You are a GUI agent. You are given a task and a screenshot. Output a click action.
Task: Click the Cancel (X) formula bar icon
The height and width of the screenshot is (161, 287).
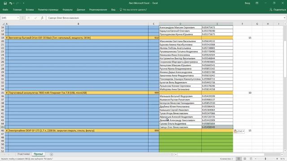pyautogui.click(x=29, y=18)
